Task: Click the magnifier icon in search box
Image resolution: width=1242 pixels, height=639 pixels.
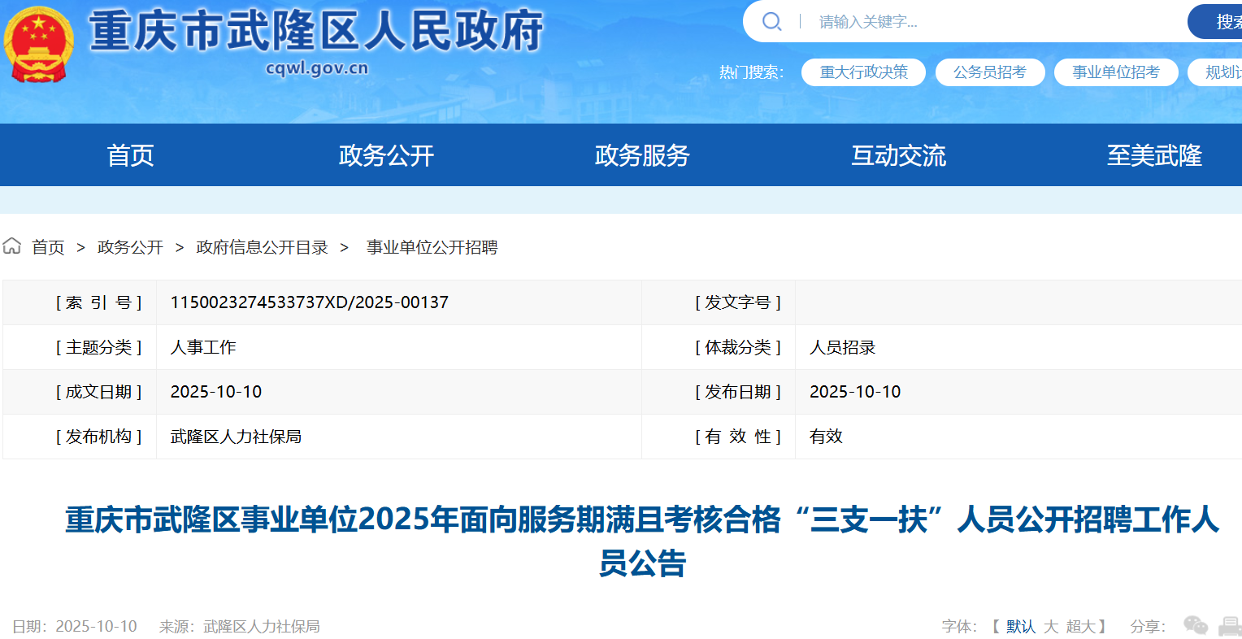Action: click(771, 22)
